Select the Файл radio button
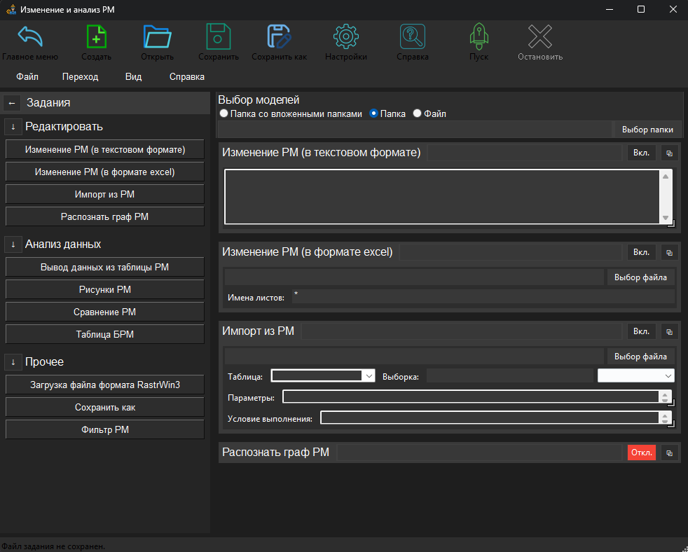The image size is (688, 552). coord(418,113)
